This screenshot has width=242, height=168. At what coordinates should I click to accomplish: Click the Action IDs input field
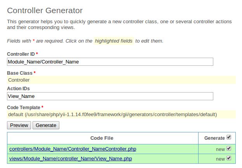(110, 96)
